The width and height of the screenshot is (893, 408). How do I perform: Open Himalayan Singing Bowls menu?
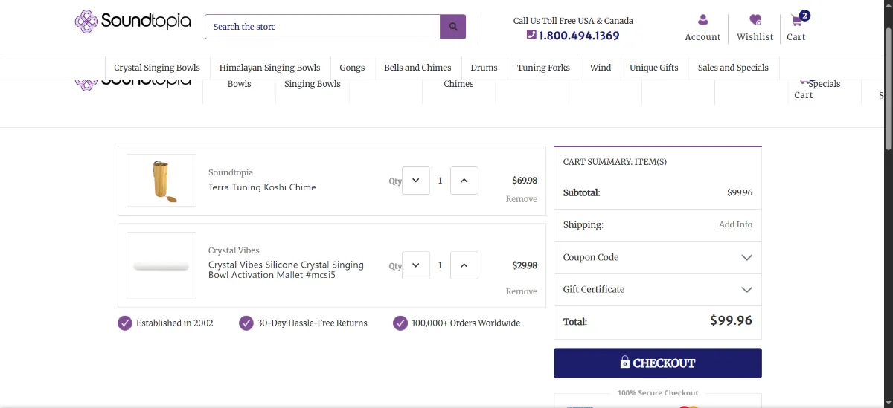(269, 68)
